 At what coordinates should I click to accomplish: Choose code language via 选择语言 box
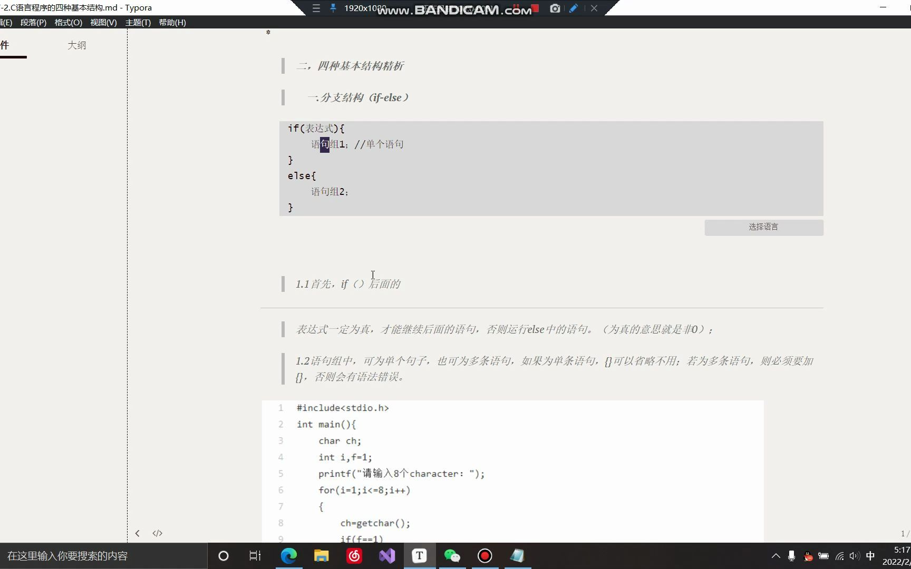tap(764, 227)
